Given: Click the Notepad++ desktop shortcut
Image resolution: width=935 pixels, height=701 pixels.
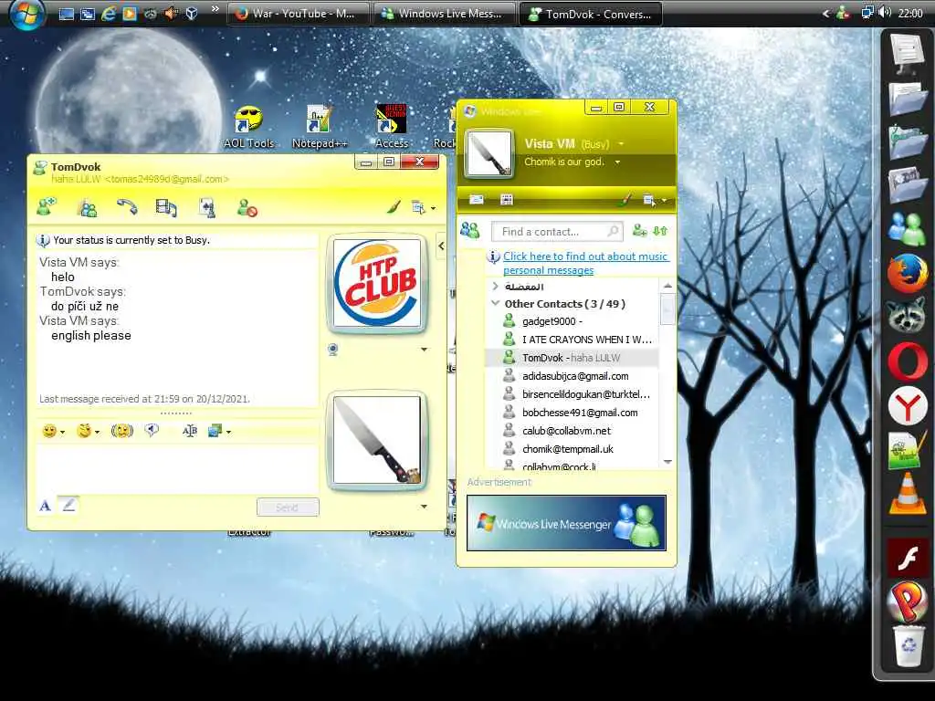Looking at the screenshot, I should [x=319, y=127].
